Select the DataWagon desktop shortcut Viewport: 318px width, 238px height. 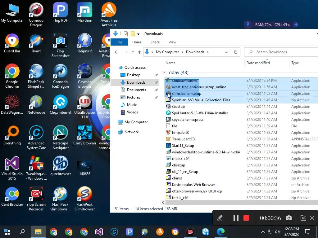tap(12, 105)
